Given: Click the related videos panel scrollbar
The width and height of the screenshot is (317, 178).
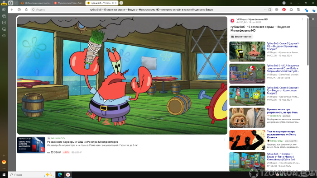Looking at the screenshot, I should [307, 41].
